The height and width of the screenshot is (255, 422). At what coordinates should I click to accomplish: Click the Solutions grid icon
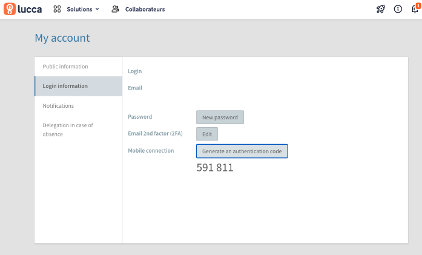click(57, 9)
